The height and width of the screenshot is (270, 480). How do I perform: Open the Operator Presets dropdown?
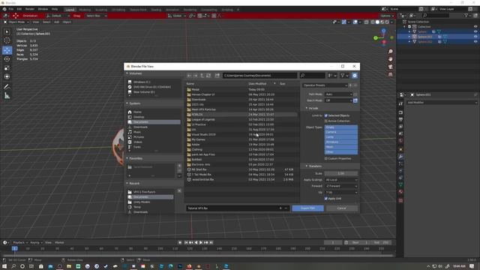[325, 85]
